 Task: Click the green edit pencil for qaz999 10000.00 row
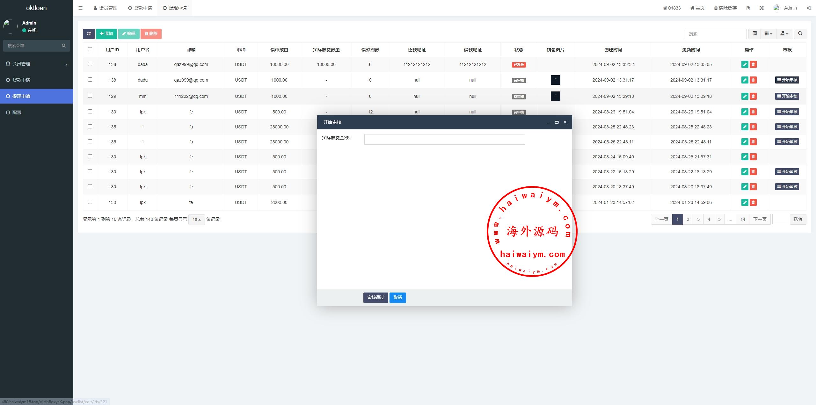(745, 64)
